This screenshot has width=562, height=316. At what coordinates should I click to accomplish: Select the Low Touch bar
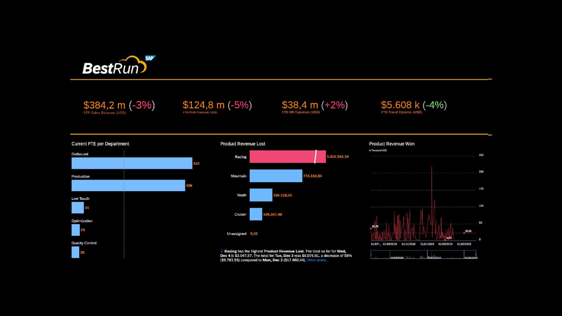[x=78, y=208]
